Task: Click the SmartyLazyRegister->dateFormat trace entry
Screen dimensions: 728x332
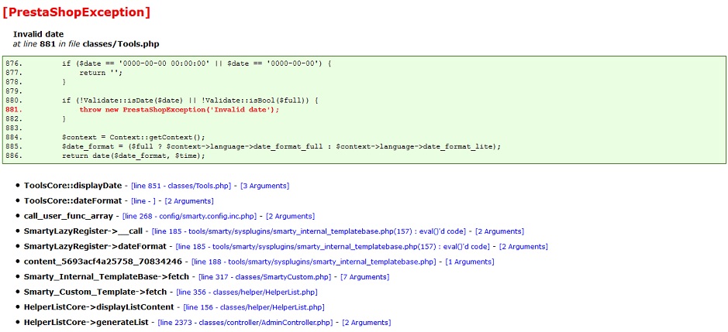Action: pos(95,247)
